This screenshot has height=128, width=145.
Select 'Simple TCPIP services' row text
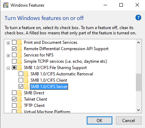[x=65, y=61]
